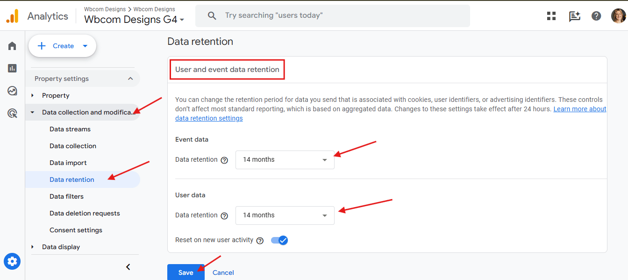Click the Save button
628x280 pixels.
coord(186,273)
